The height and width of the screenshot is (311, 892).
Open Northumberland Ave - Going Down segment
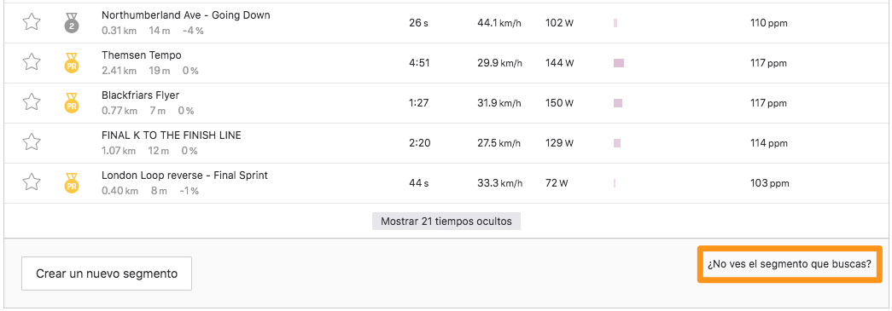tap(185, 15)
